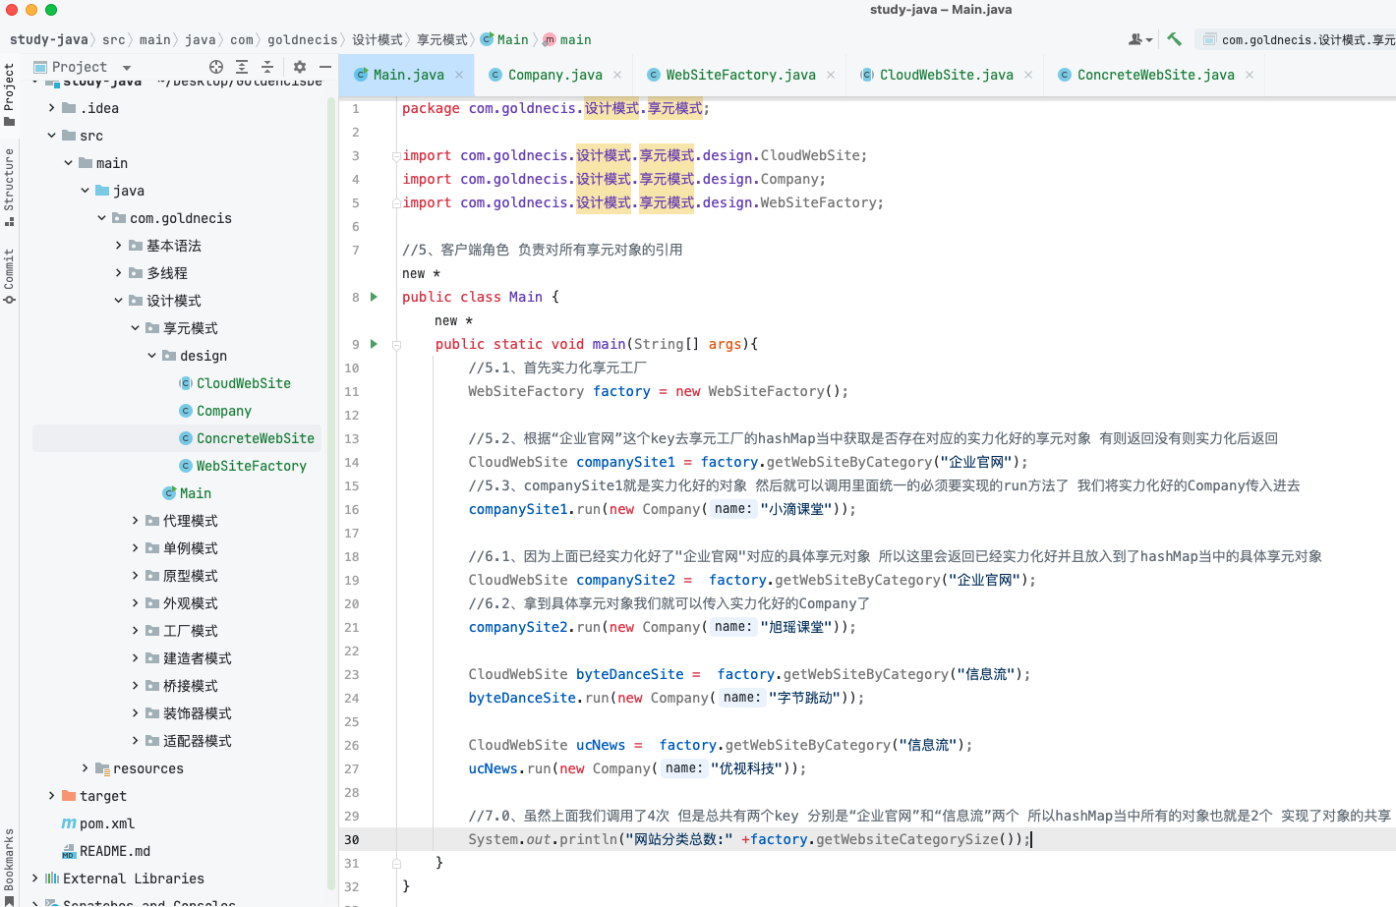Click the Select Opened File locate icon
This screenshot has height=907, width=1396.
pos(216,67)
